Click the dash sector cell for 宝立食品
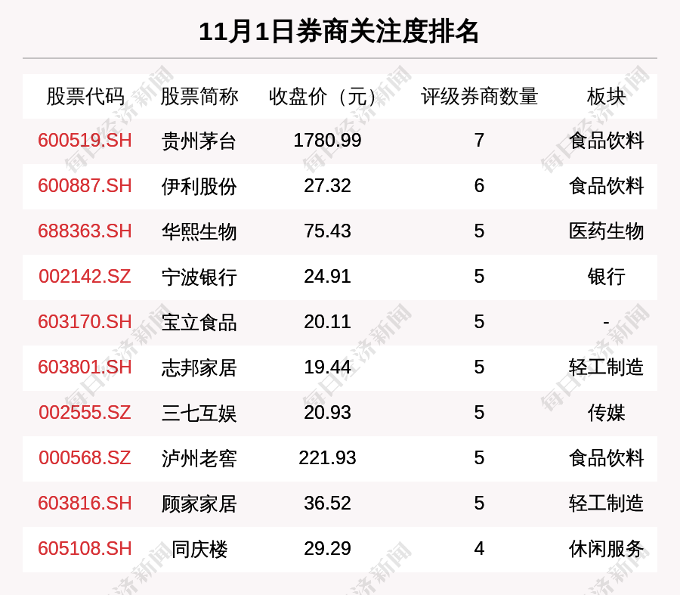This screenshot has height=595, width=680. [x=606, y=323]
